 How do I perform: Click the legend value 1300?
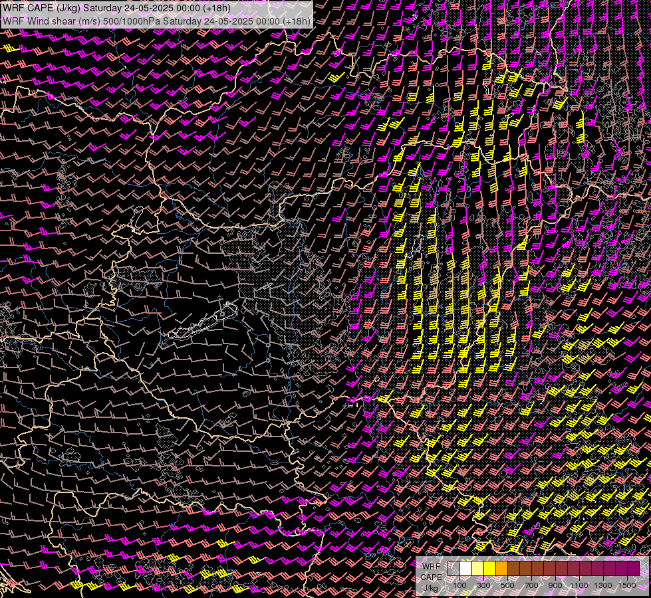pos(603,585)
